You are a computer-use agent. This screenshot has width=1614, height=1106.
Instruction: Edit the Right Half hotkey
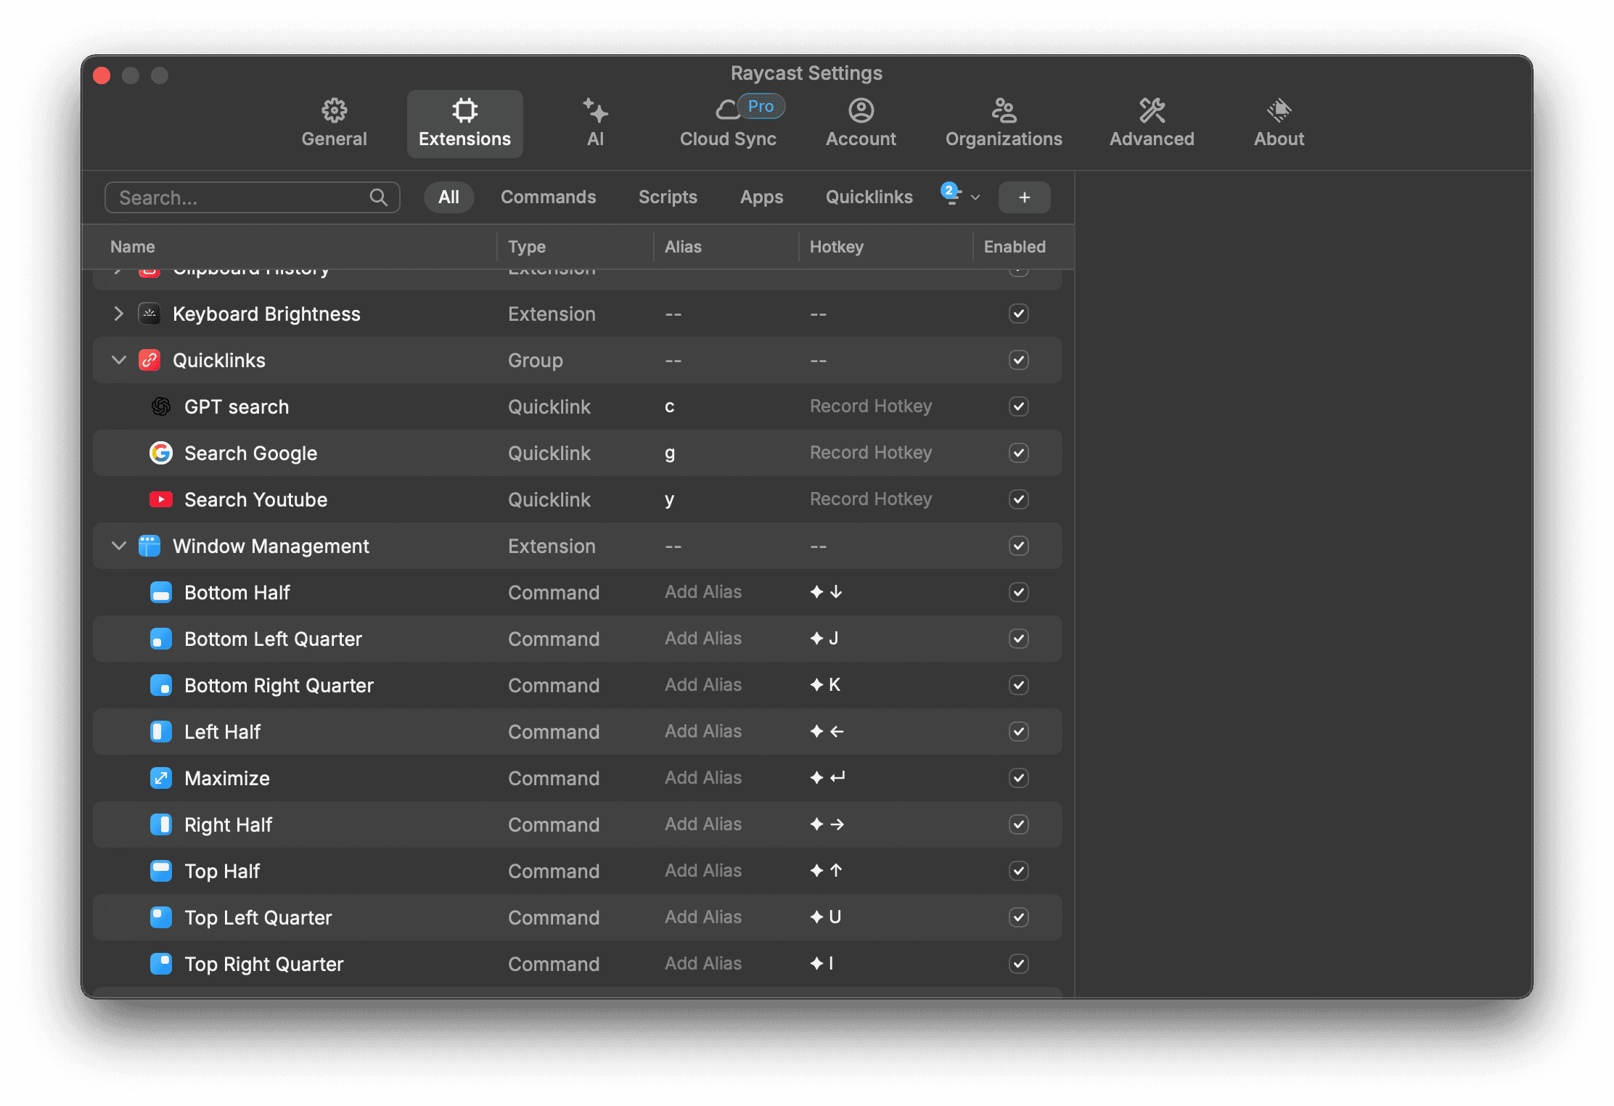827,824
